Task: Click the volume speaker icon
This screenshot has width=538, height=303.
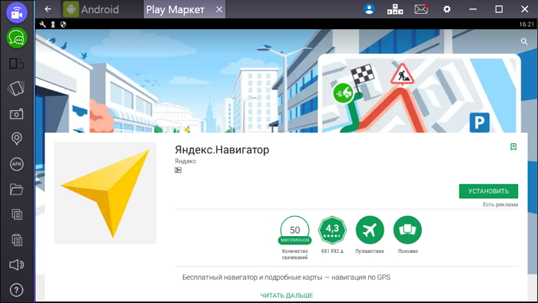Action: [x=16, y=265]
